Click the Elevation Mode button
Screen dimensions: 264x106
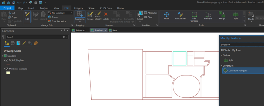(251, 17)
